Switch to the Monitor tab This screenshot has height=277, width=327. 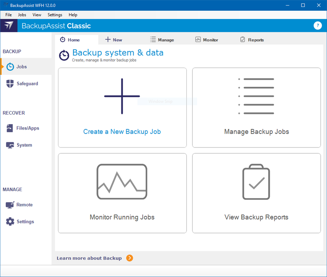click(x=210, y=40)
